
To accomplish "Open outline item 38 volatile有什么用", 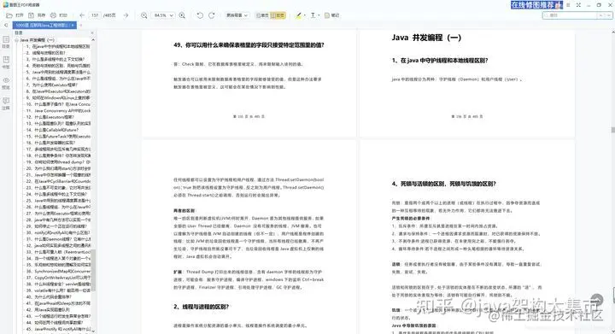I will (x=58, y=290).
